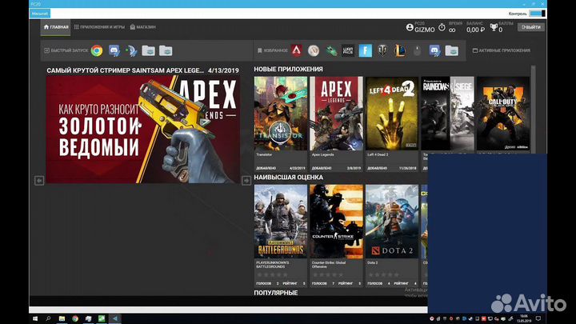This screenshot has height=324, width=576.
Task: Open the Counter-Strike Global Offensive cover
Action: coord(336,222)
